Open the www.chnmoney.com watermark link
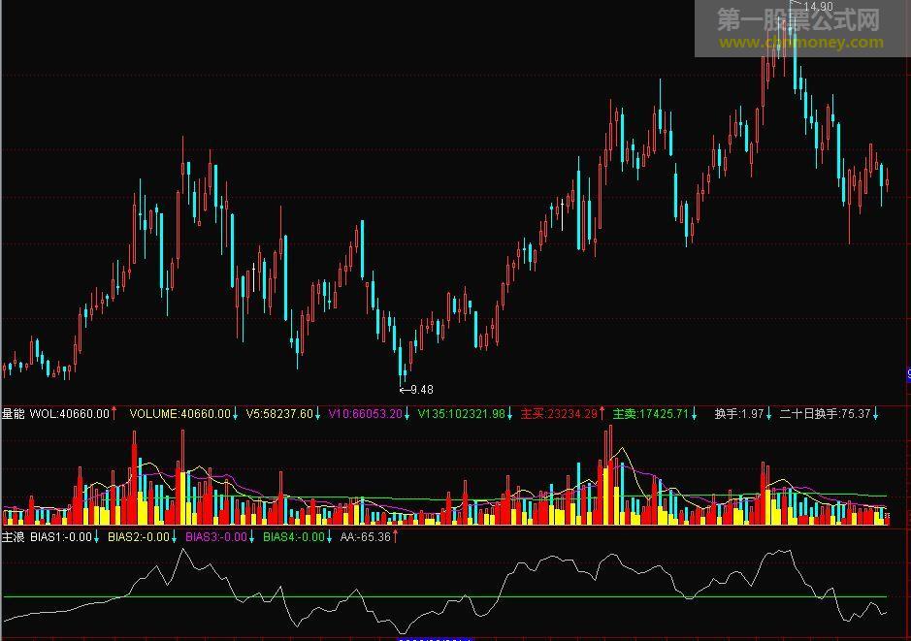The image size is (911, 641). pos(801,43)
